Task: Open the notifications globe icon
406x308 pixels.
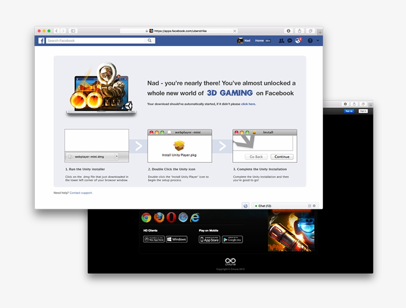Action: click(x=298, y=41)
